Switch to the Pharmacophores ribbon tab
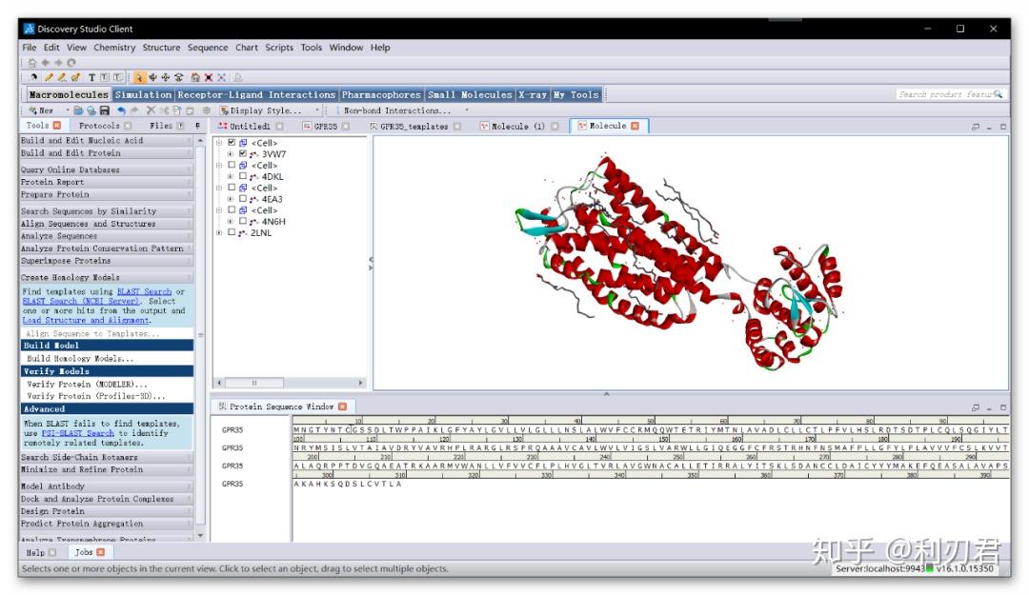This screenshot has height=595, width=1029. pos(381,94)
